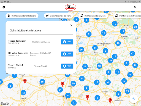Viewport: 141px width, 106px height.
Task: Center map with my location button
Action: (x=134, y=99)
